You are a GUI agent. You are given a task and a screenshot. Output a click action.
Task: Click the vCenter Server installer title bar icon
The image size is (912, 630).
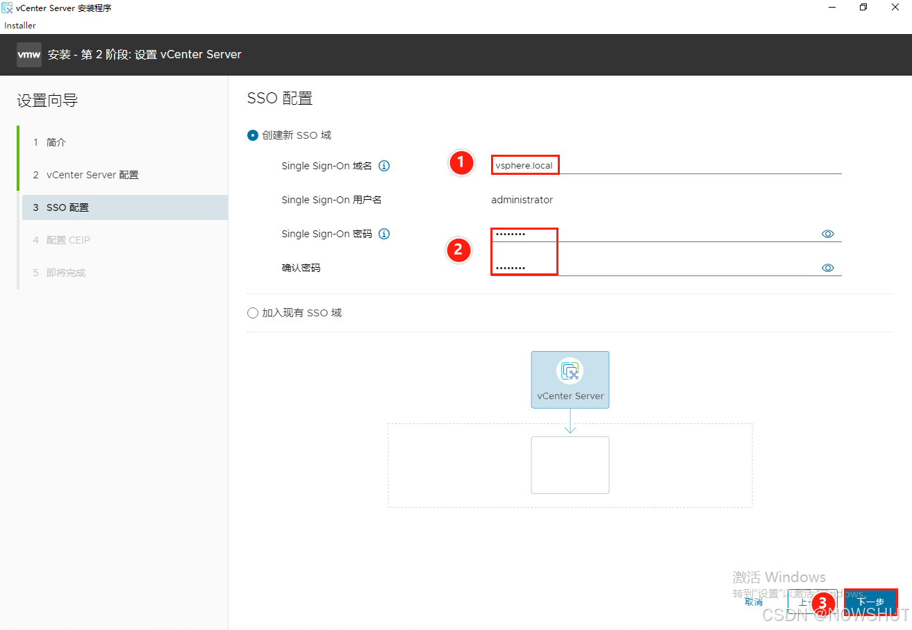(8, 8)
